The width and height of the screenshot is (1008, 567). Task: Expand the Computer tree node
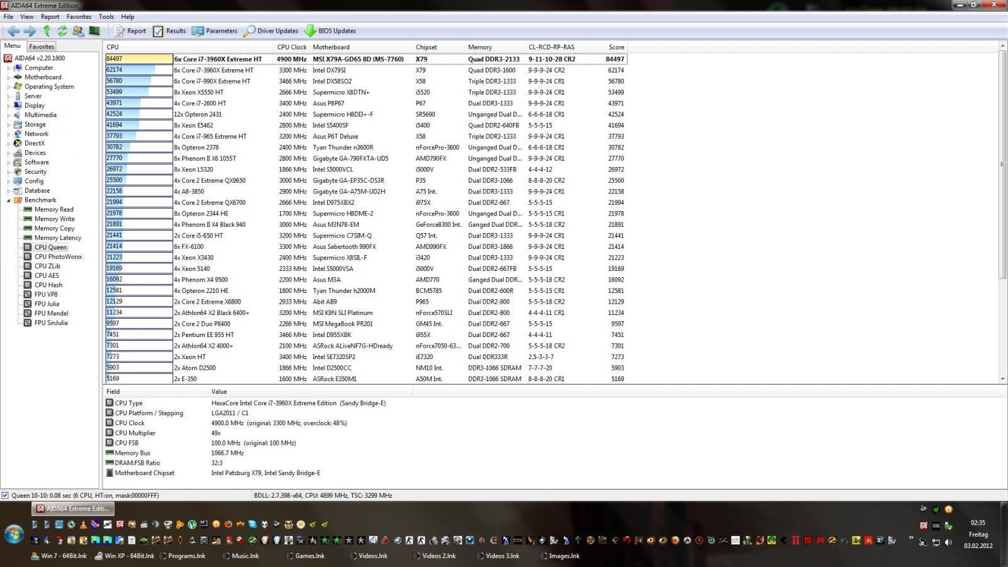[x=8, y=68]
